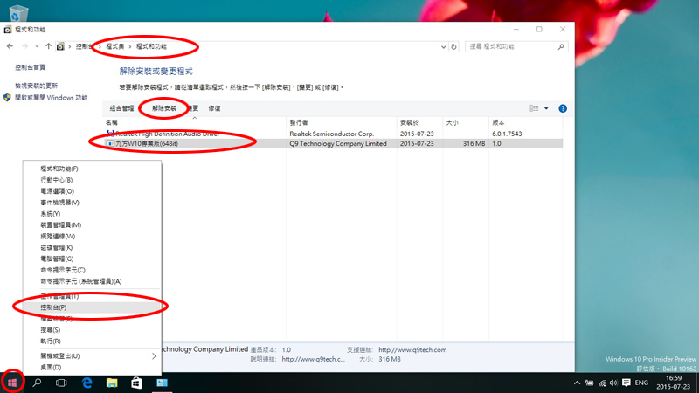Image resolution: width=699 pixels, height=393 pixels.
Task: Open 開啟或關閉 Windows 功能 link
Action: coord(51,98)
